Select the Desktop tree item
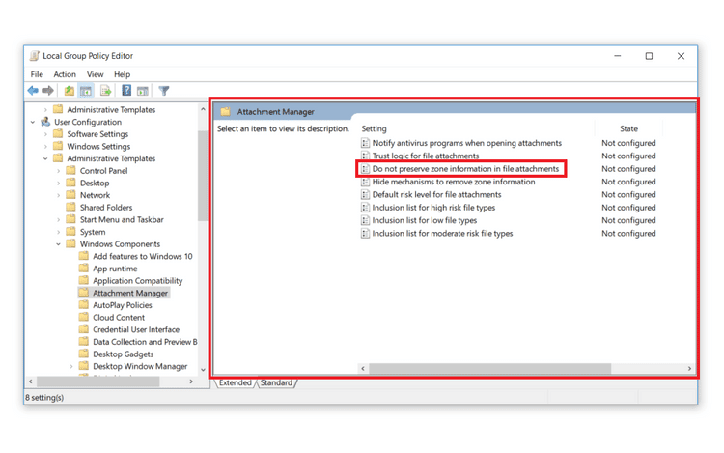724x453 pixels. (x=95, y=183)
